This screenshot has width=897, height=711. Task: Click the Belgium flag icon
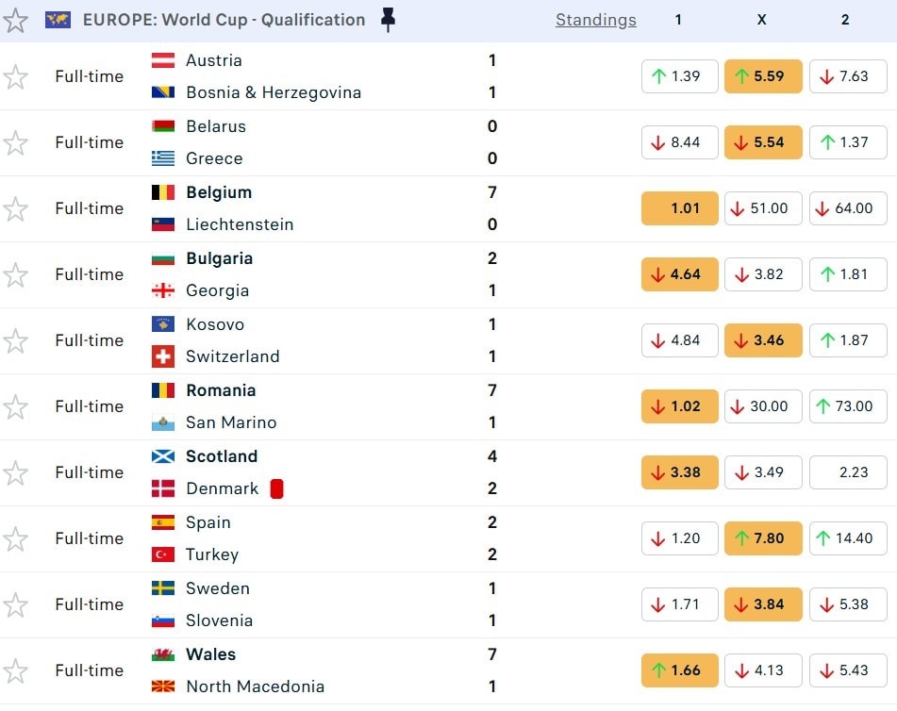tap(163, 192)
